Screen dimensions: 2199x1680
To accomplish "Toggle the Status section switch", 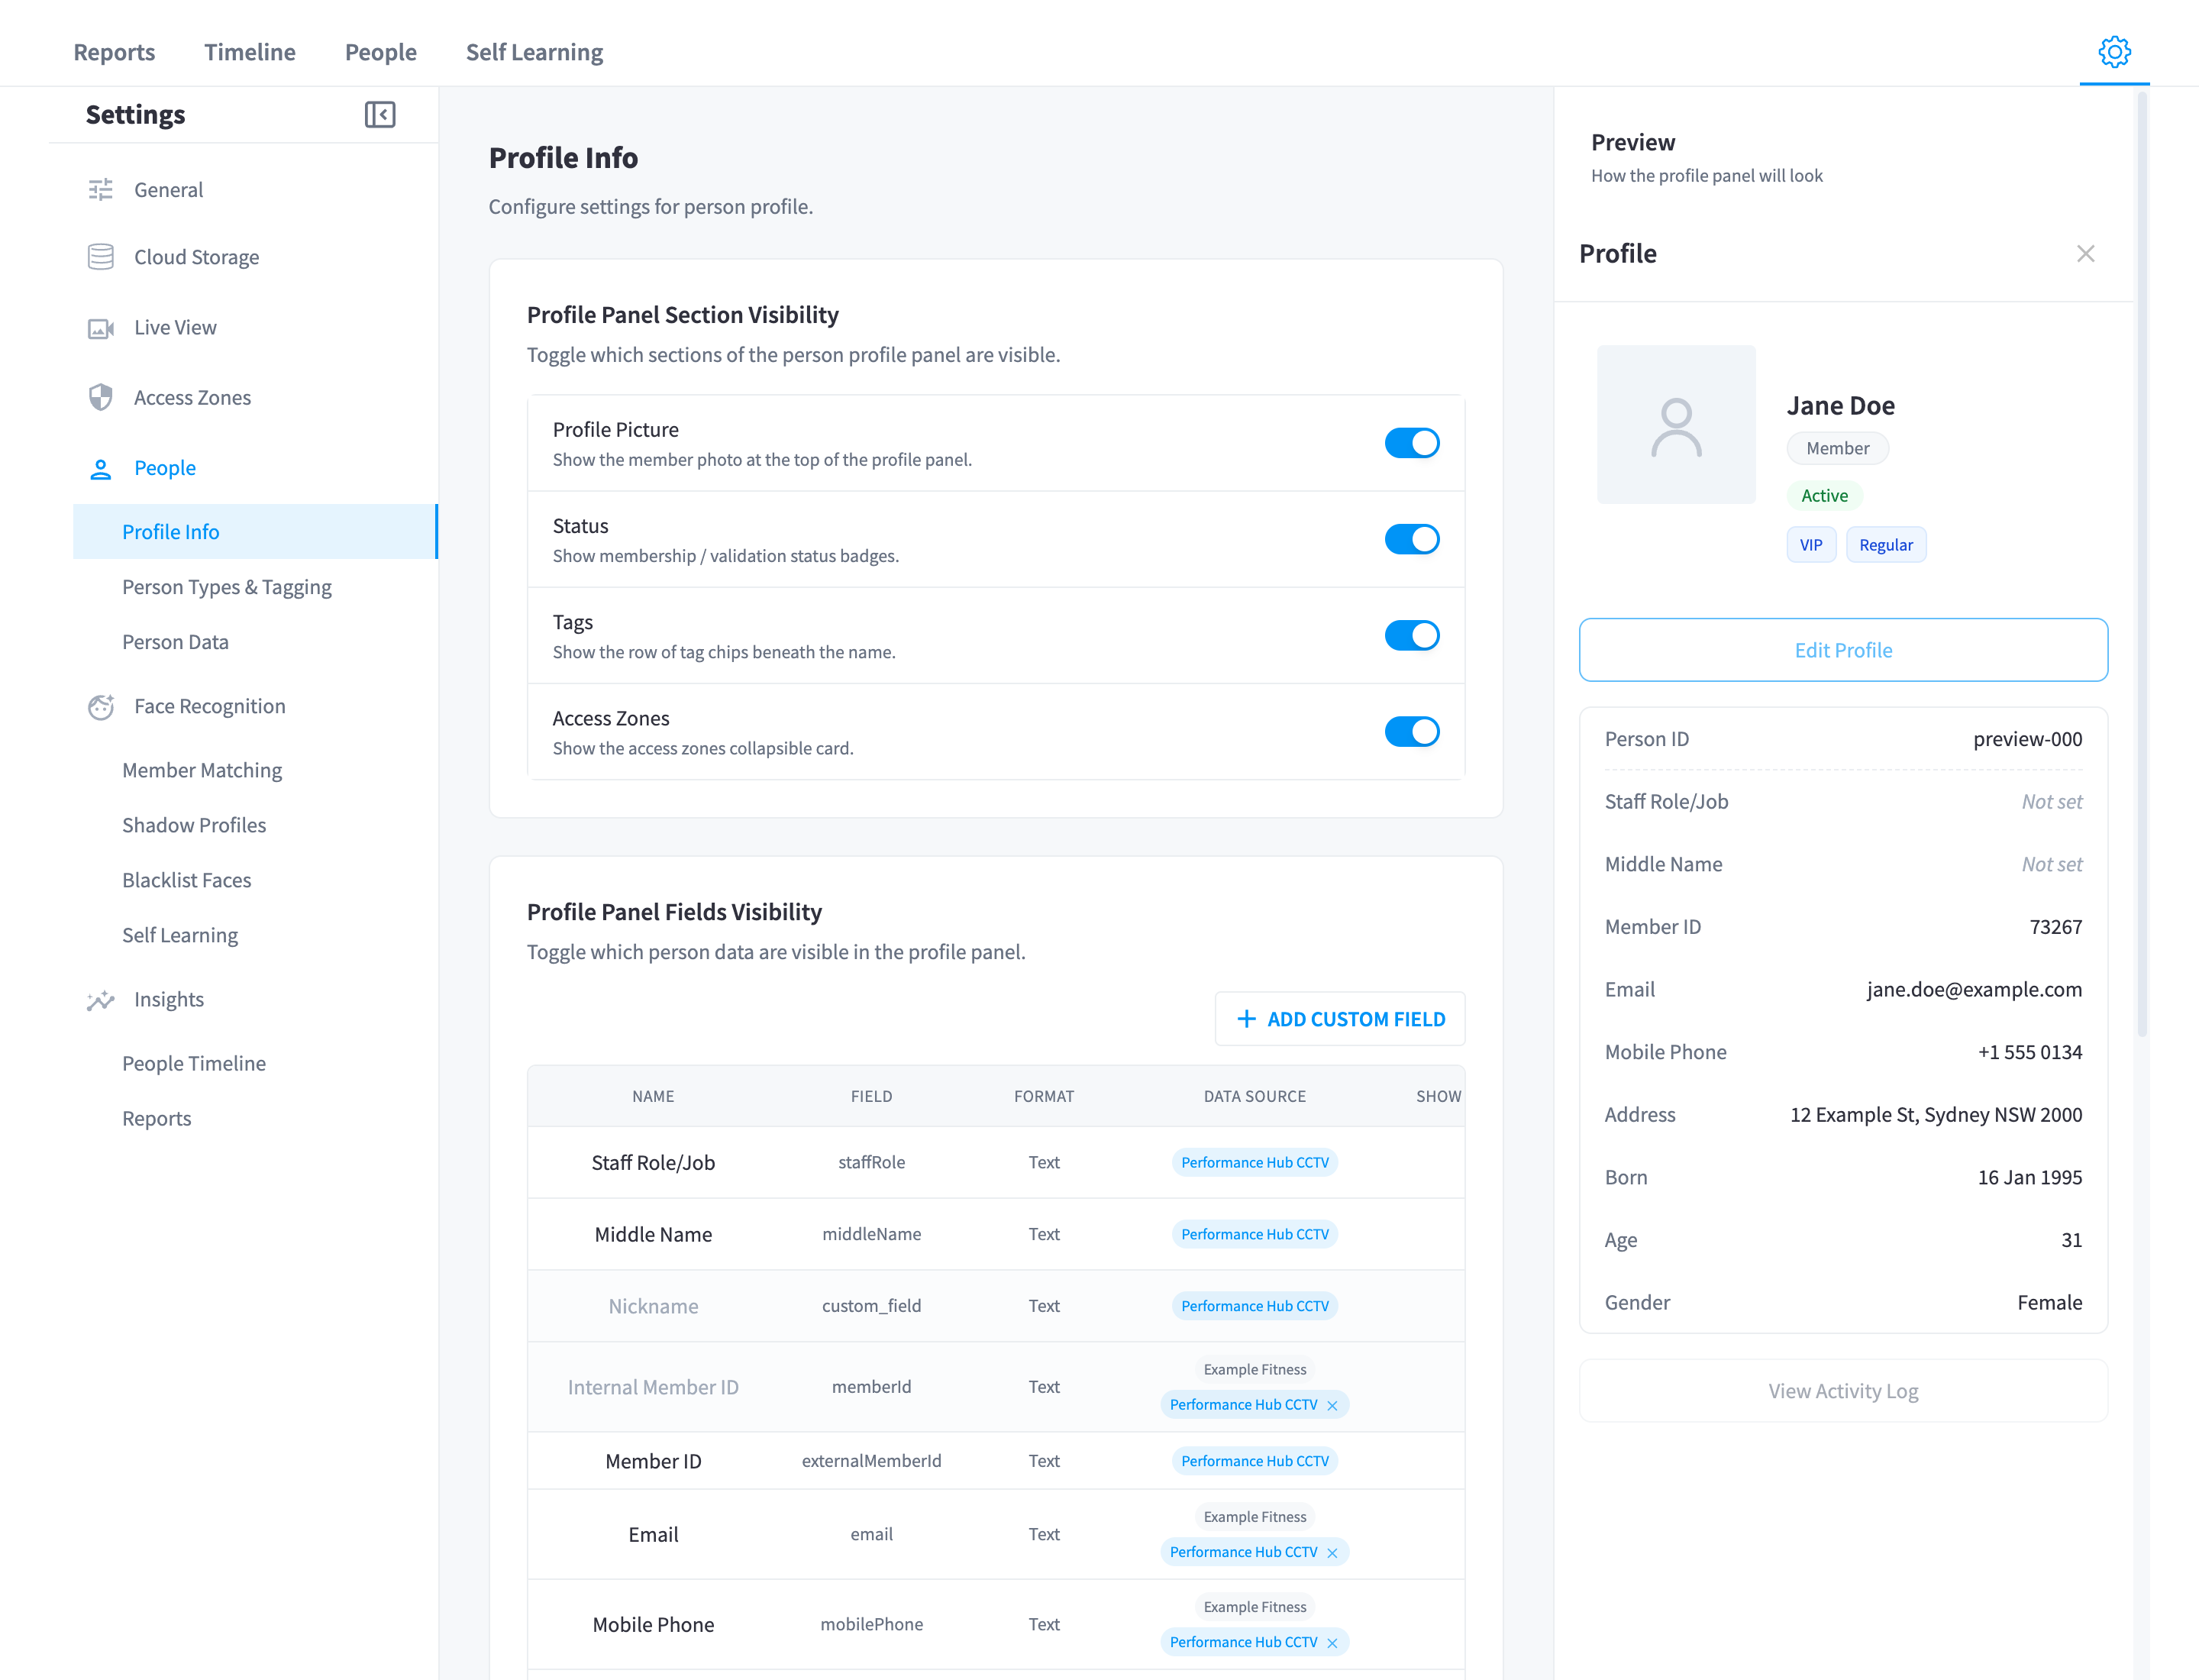I will [x=1411, y=539].
